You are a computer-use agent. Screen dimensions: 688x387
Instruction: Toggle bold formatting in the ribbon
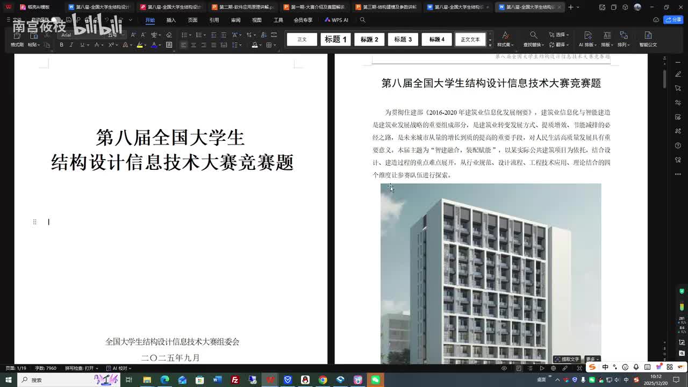61,45
